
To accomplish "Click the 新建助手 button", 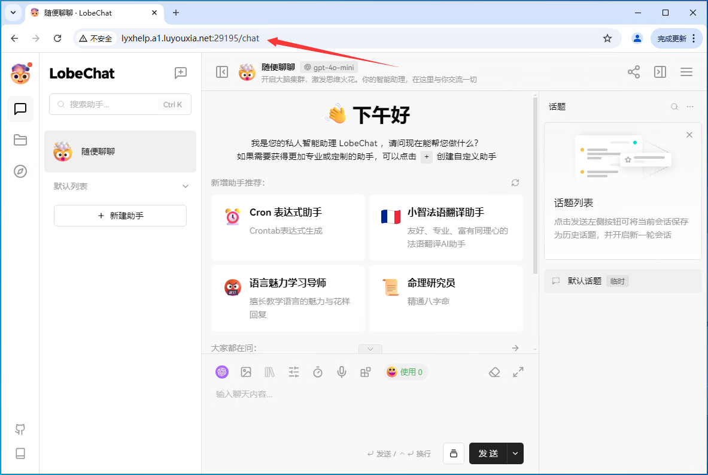I will pos(120,216).
